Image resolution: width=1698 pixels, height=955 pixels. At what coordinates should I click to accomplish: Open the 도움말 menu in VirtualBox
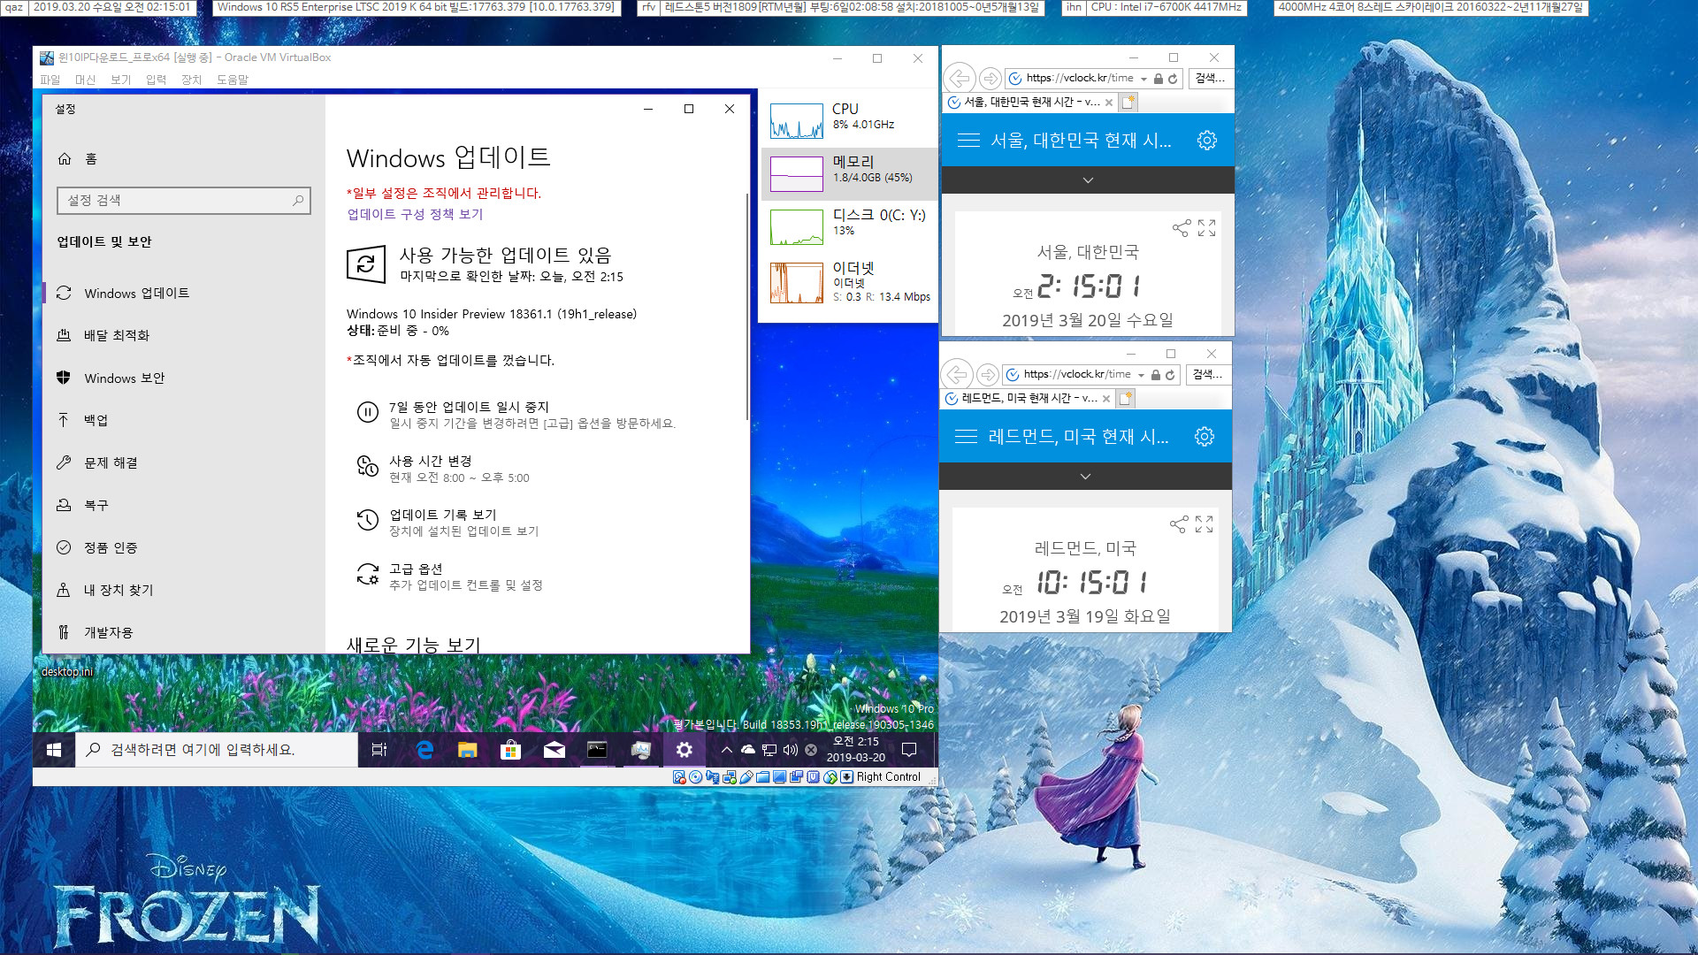click(x=233, y=80)
